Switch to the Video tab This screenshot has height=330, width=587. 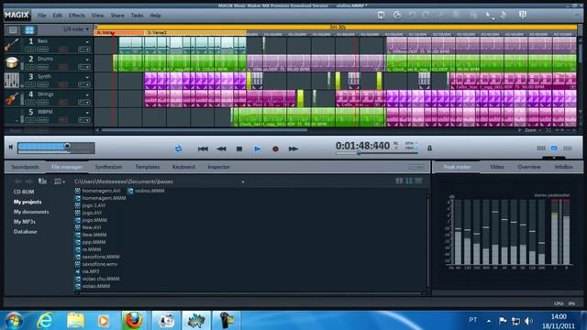tap(497, 167)
